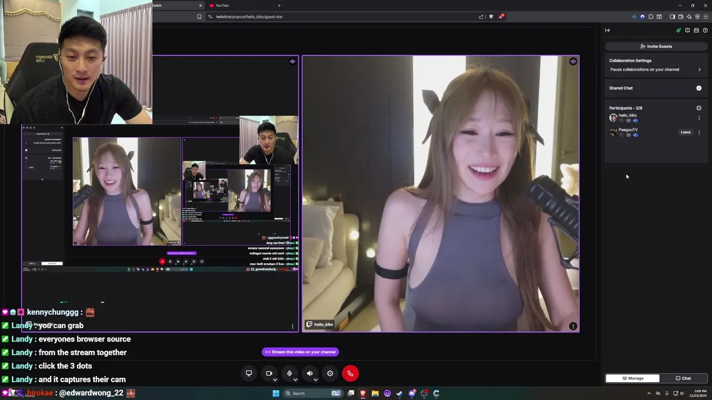Open Participants settings gear
712x400 pixels.
coord(699,108)
